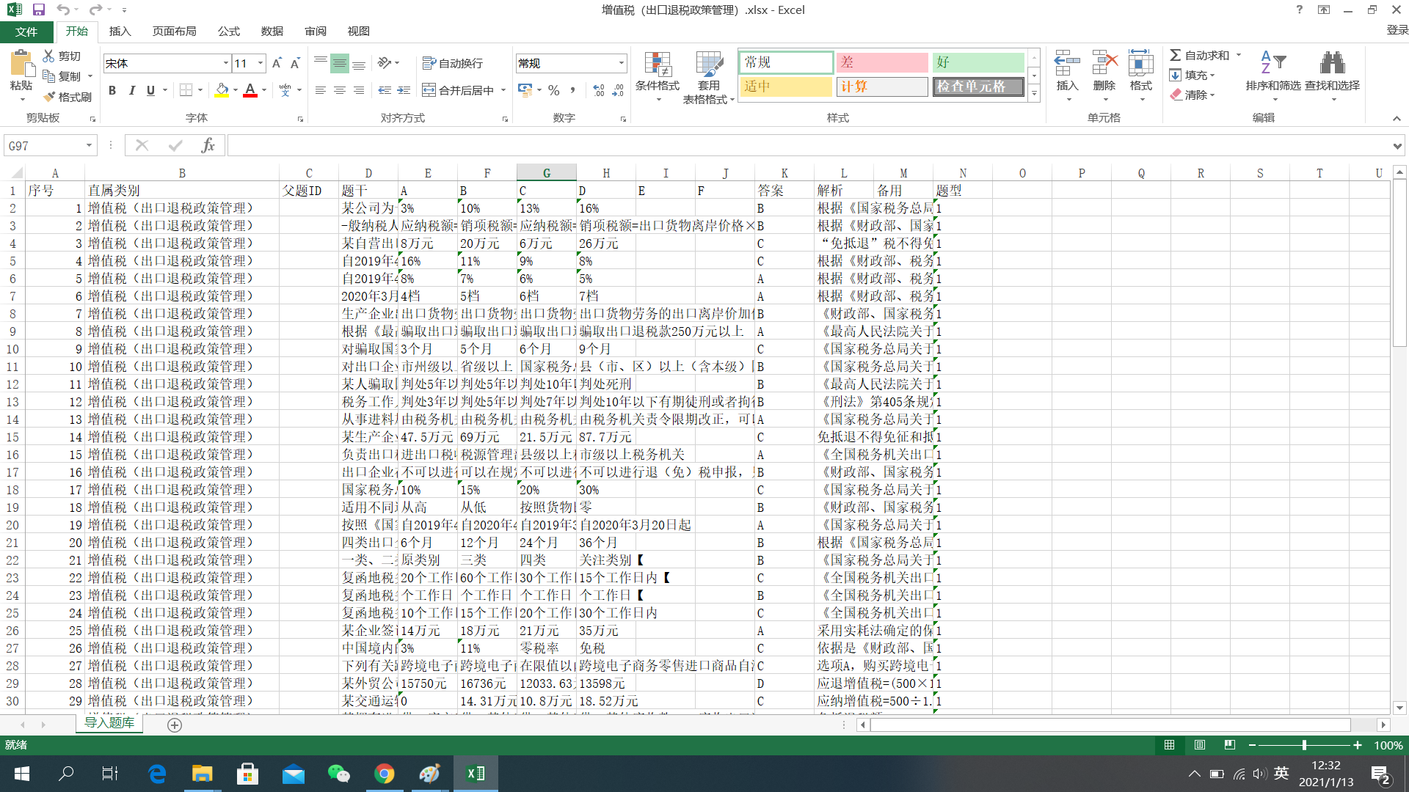Apply the 差 (Bad) cell style
This screenshot has height=792, width=1409.
[881, 62]
